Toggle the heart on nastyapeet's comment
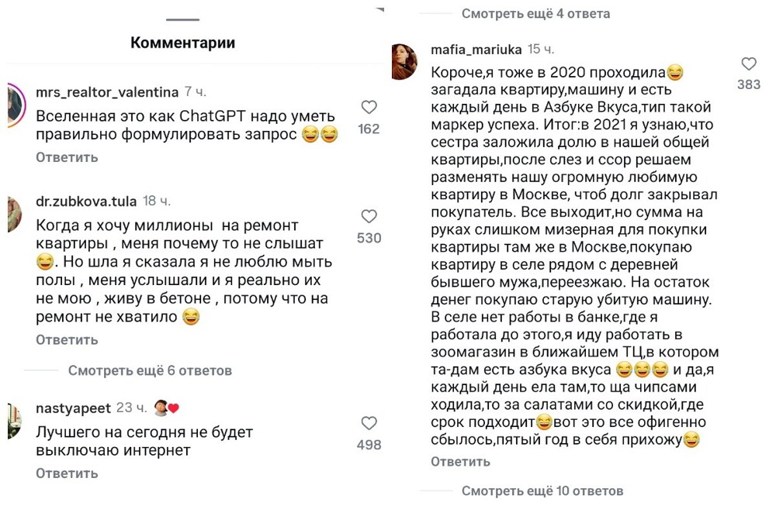776x516 pixels. [369, 423]
